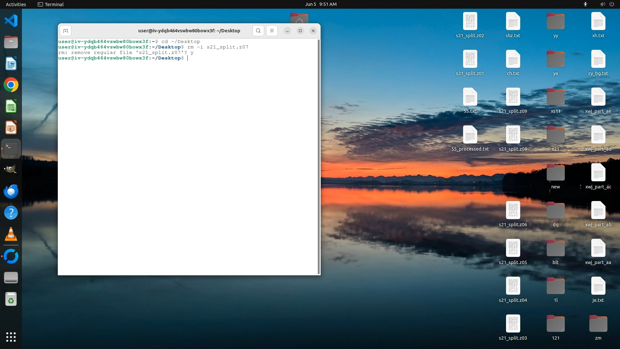Click the terminal vertical scrollbar
The width and height of the screenshot is (620, 349).
319,157
